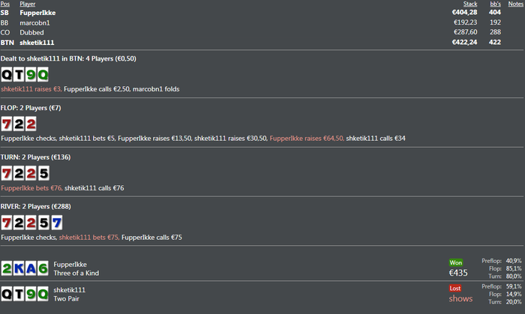Select the bb's column header
525x314 pixels.
494,4
